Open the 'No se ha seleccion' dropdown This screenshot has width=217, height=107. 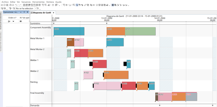[x=36, y=9]
